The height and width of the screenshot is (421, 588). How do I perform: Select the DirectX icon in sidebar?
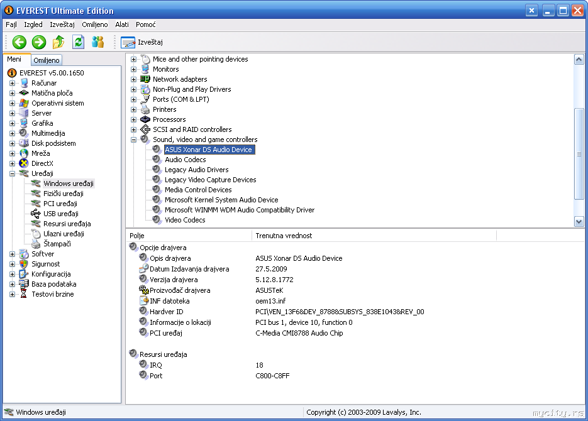(25, 163)
